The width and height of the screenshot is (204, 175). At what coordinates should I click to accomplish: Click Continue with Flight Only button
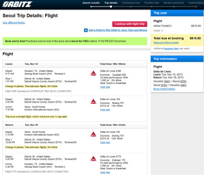130,24
